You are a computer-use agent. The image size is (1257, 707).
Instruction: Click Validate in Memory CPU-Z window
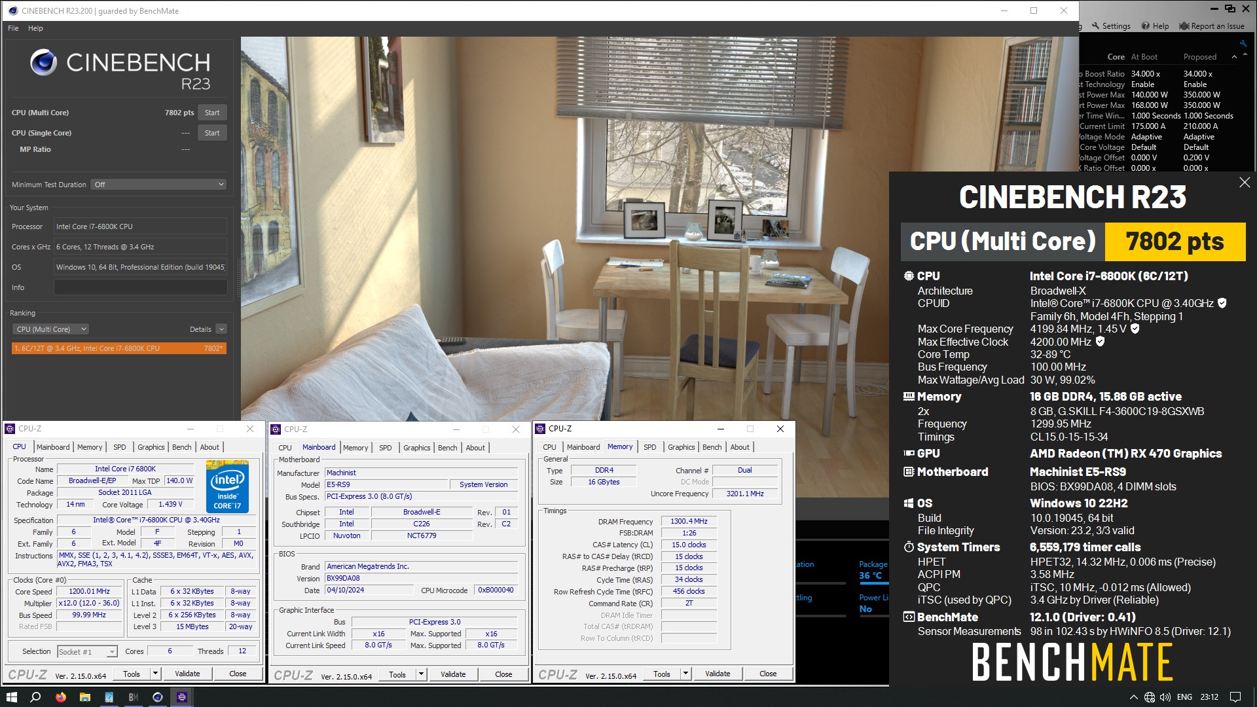click(x=718, y=674)
